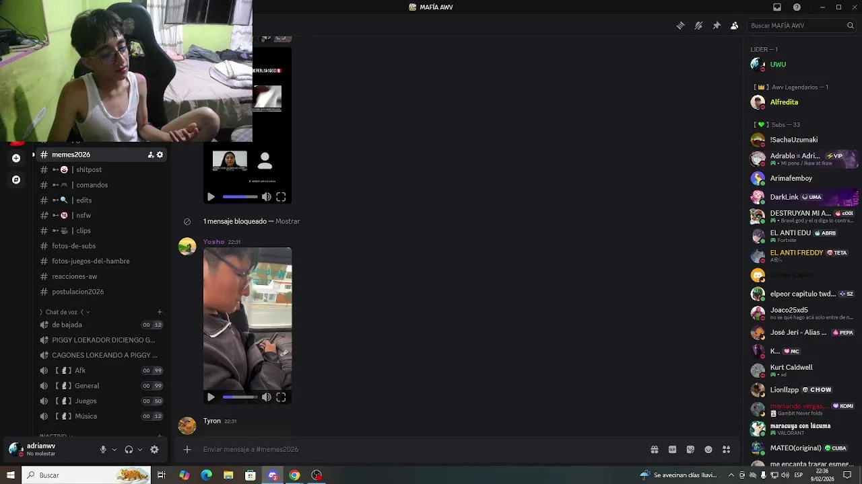Screen dimensions: 862x484
Task: Open the Discord inbox icon
Action: click(x=776, y=7)
